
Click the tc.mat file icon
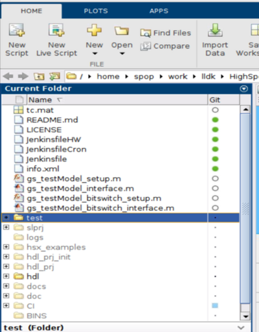18,110
